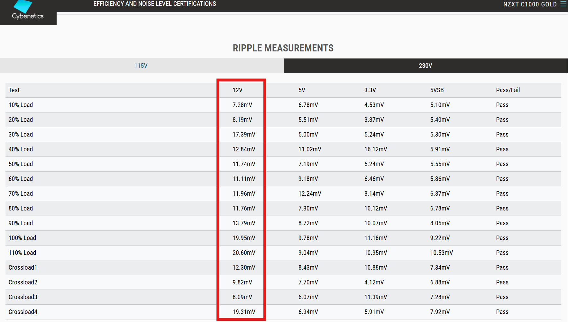Click the 11.39mV 3.3V value
Viewport: 568px width, 322px height.
point(376,297)
